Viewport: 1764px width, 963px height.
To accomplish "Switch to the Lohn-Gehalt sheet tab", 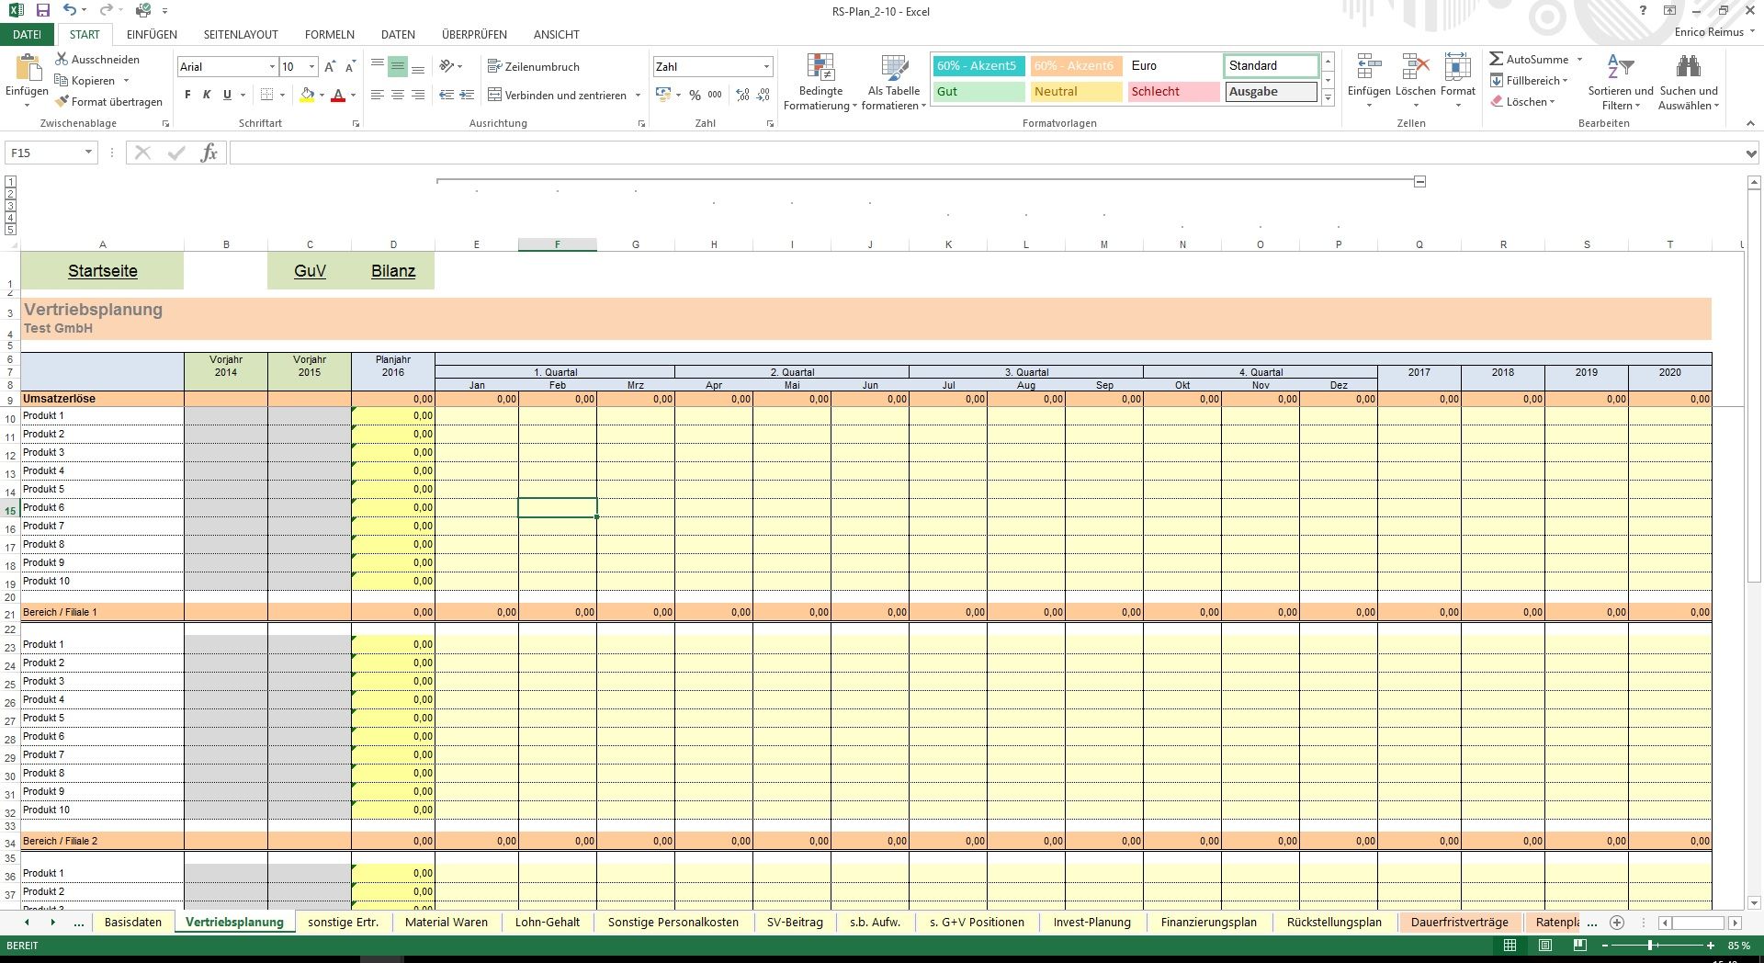I will [548, 923].
